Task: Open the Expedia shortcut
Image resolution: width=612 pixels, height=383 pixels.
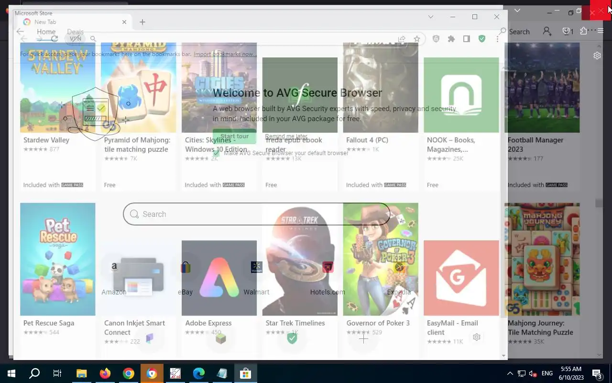Action: pyautogui.click(x=399, y=275)
